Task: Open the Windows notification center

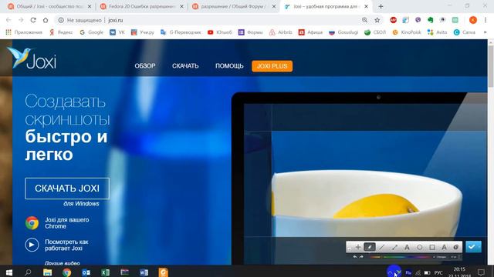Action: coord(481,272)
